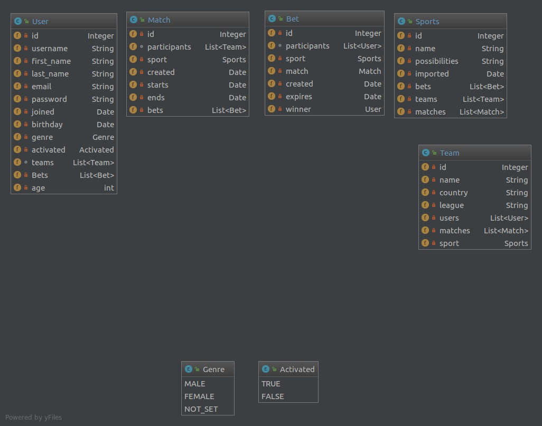542x426 pixels.
Task: Select participants field in Match class
Action: [x=188, y=46]
